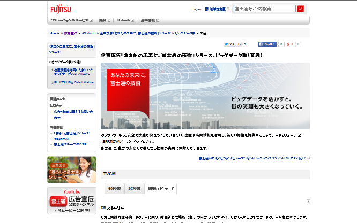Open SPATIOWL cloud service sidebar link
Viewport: 357px width, 223px height.
tap(73, 72)
